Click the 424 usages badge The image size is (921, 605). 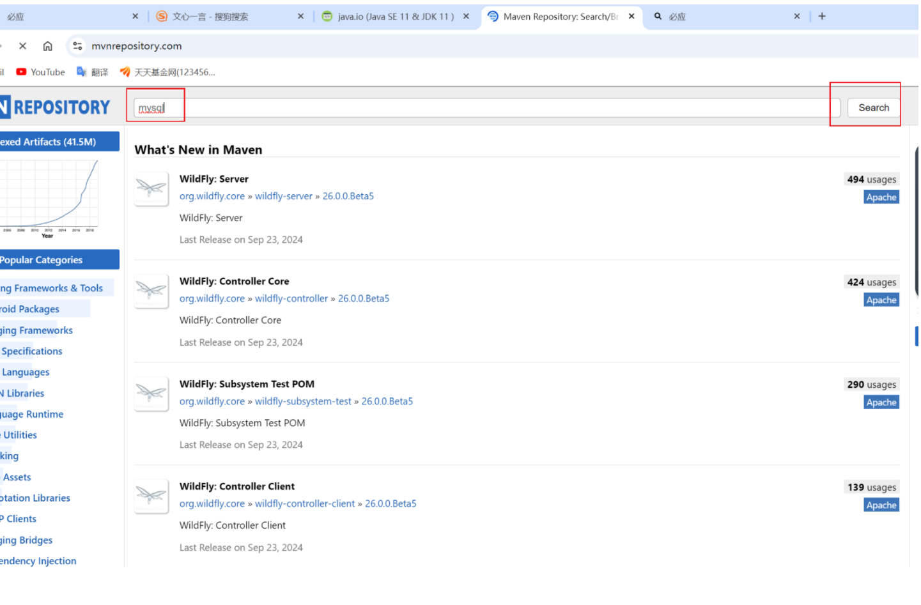click(x=872, y=282)
